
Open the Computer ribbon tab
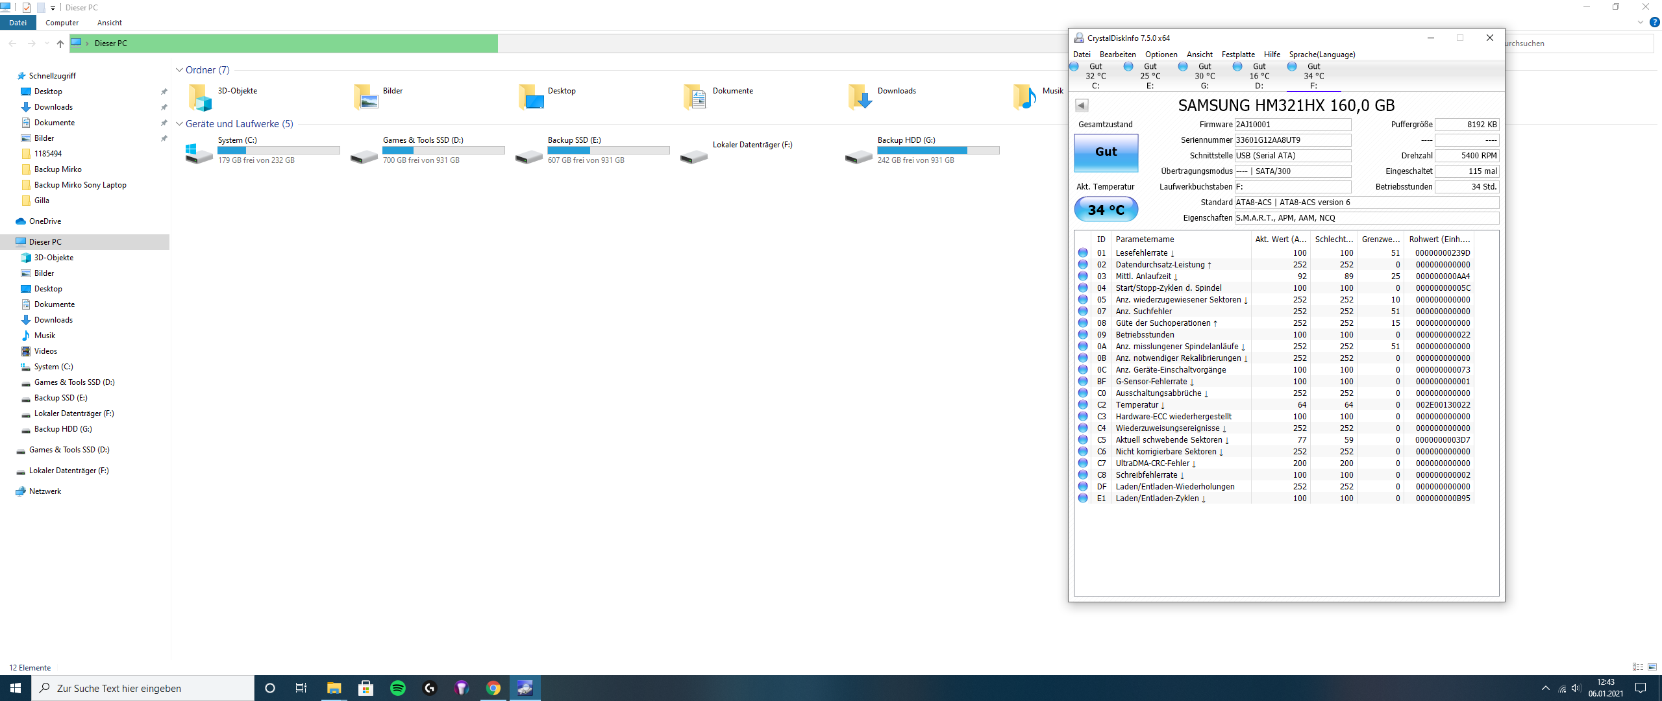click(62, 23)
